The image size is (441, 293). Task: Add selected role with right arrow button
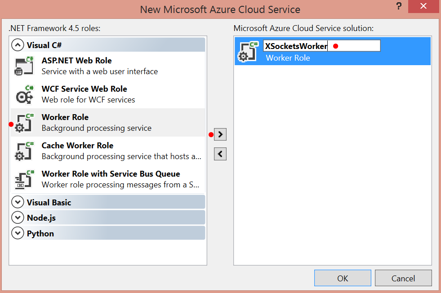[x=220, y=134]
